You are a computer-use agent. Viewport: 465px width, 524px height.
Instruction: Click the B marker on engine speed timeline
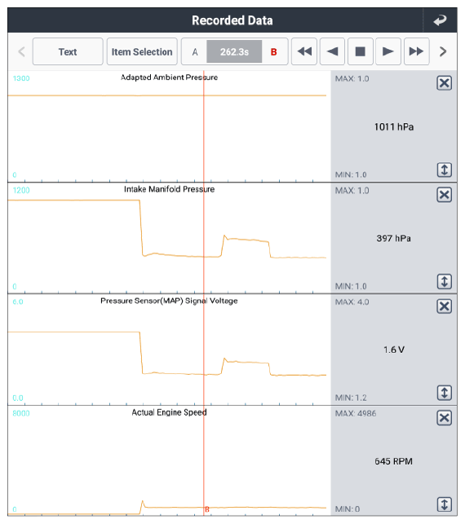[207, 509]
